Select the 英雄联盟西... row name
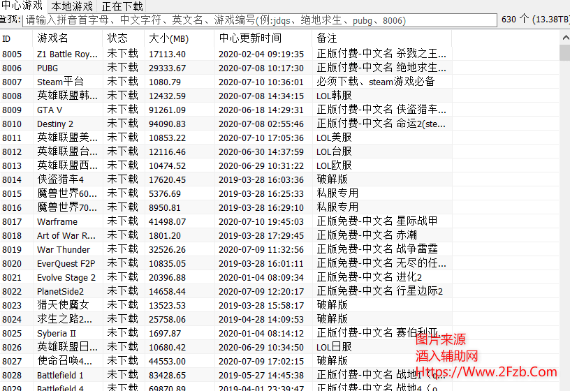570x391 pixels. (67, 165)
